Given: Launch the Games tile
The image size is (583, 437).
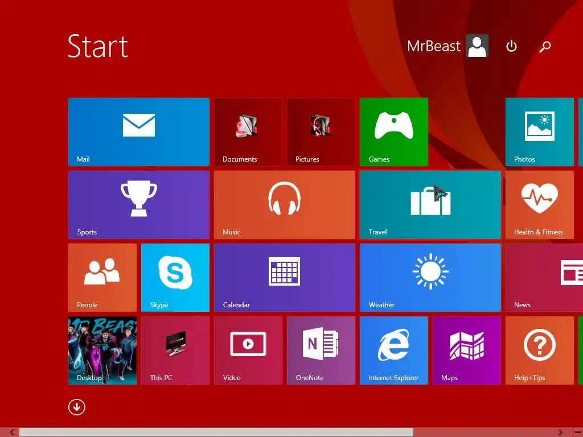Looking at the screenshot, I should (x=394, y=132).
